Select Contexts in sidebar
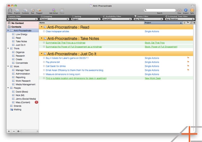Image resolution: width=202 pixels, height=142 pixels. coord(22,27)
